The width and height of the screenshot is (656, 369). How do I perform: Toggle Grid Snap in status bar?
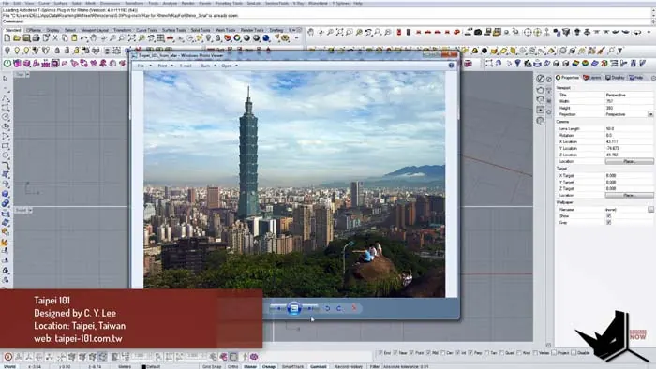coord(212,366)
